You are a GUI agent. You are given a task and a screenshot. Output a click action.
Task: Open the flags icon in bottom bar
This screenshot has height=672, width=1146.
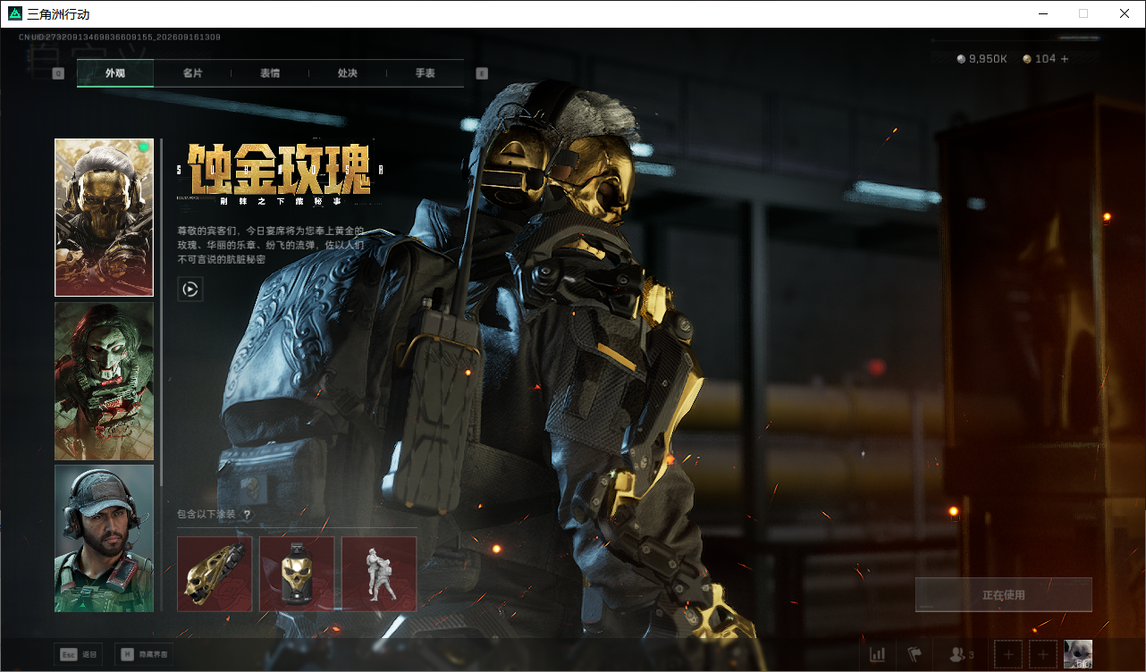pos(914,654)
